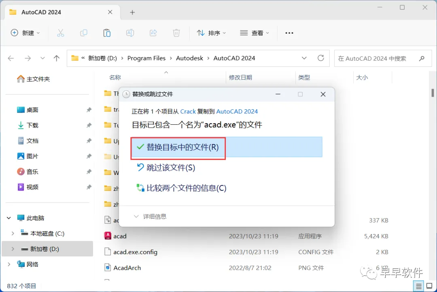Choose 替换目标中的文件(R)
Viewport: 437px width, 292px height.
click(227, 147)
